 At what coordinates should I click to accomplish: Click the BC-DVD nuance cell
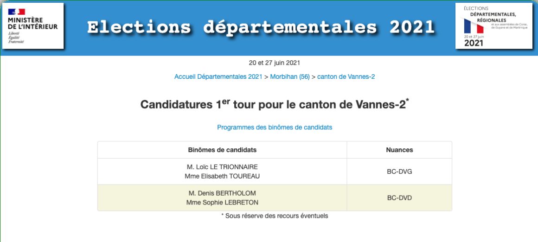coord(399,198)
